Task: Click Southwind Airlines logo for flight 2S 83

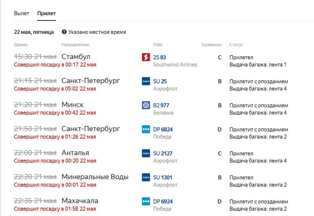Action: pos(146,57)
